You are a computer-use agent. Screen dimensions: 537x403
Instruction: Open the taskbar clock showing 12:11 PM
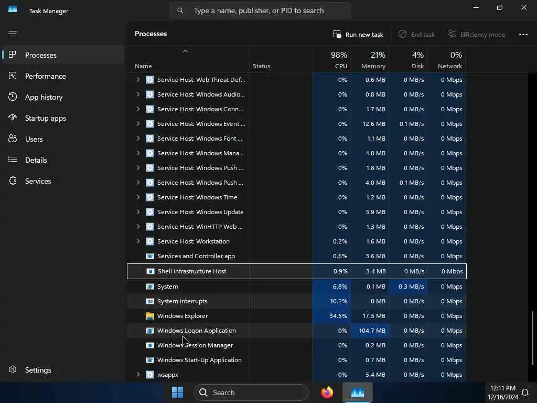tap(503, 393)
